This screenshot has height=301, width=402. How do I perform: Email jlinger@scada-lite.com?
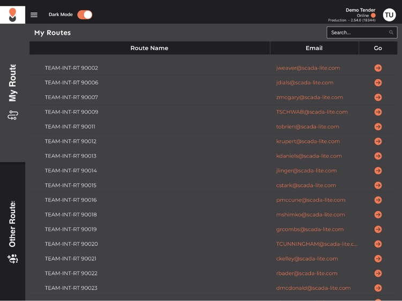click(307, 171)
